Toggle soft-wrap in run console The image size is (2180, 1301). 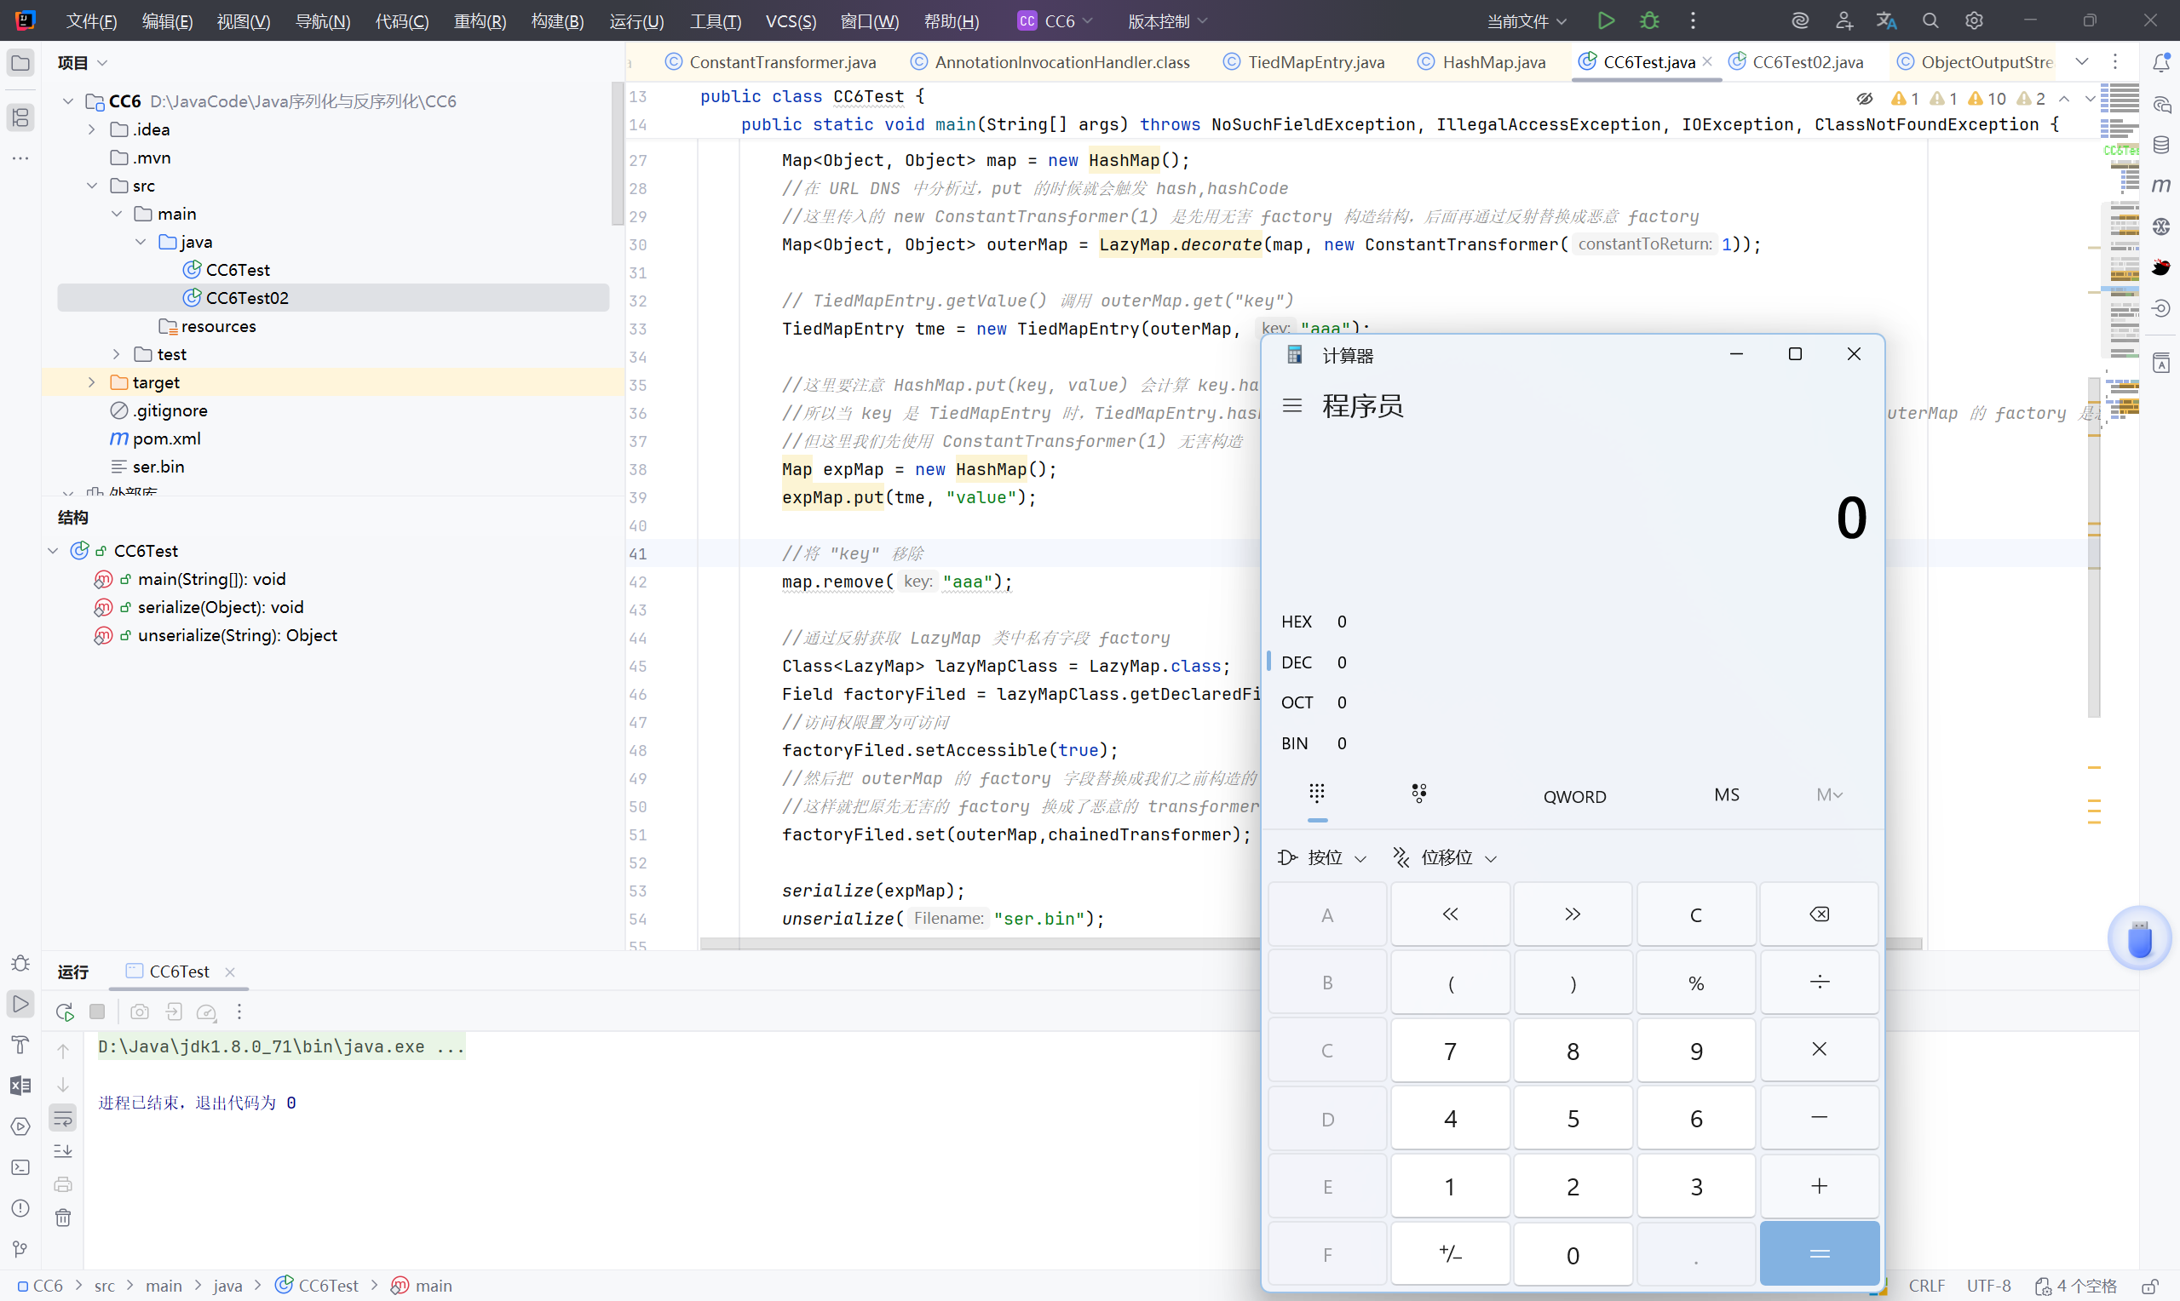(63, 1118)
